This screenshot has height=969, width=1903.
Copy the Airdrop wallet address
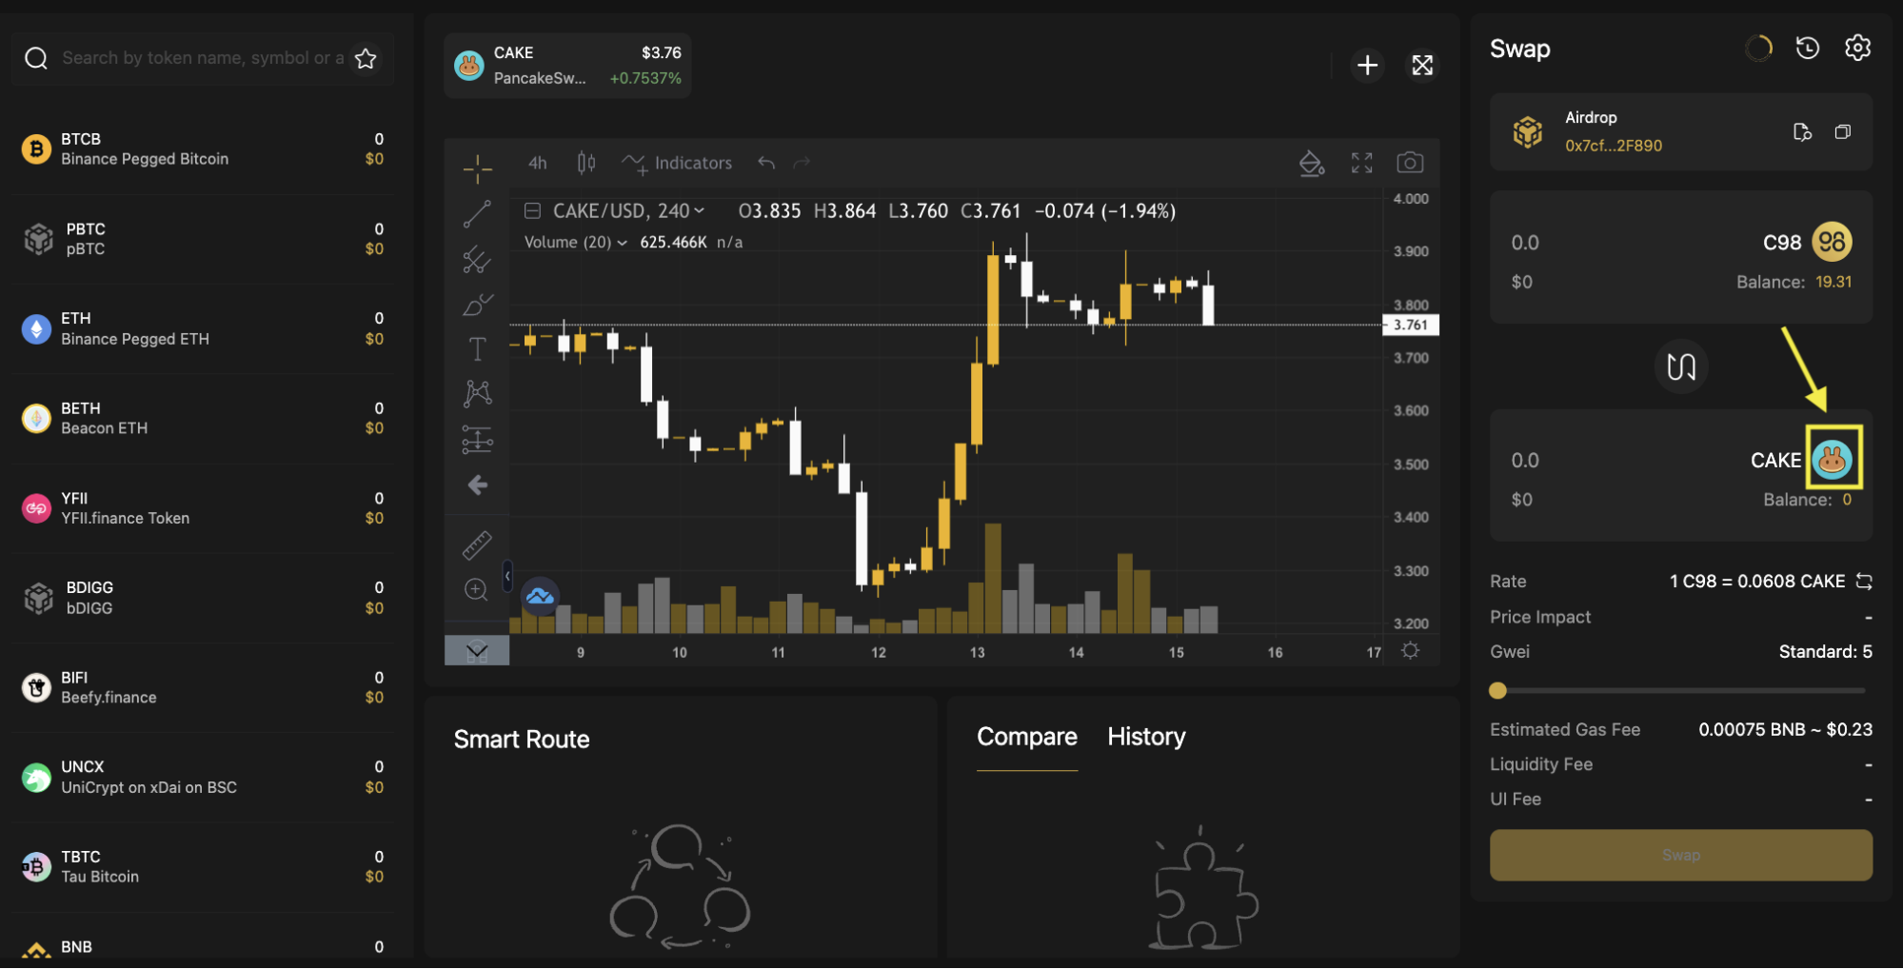[1842, 132]
